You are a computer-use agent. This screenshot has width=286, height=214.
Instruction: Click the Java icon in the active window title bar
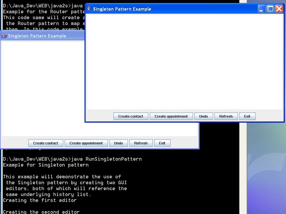pos(89,9)
